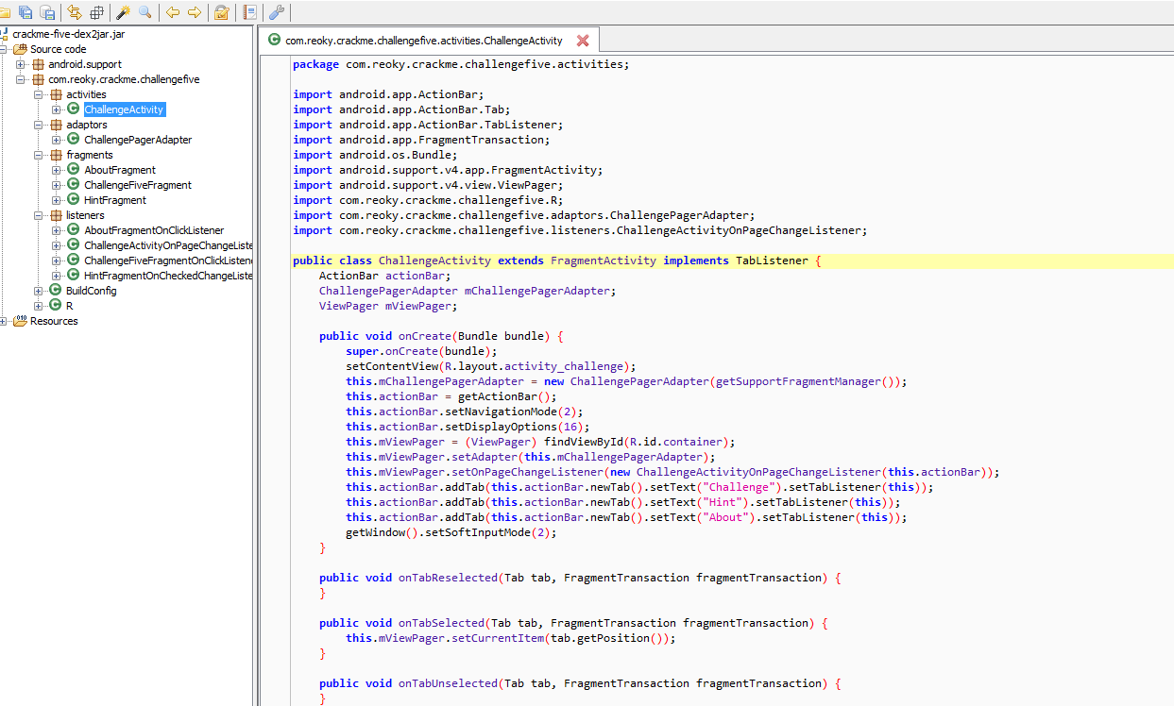Select the ChallengeActivity editor tab
Screen dimensions: 1174x706
coord(423,41)
